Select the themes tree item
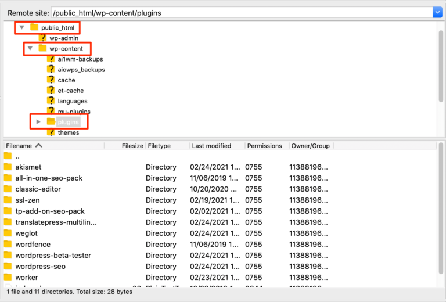Image resolution: width=446 pixels, height=302 pixels. (x=69, y=133)
